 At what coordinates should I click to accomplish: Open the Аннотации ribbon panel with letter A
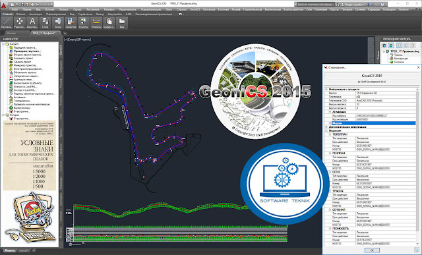32,22
